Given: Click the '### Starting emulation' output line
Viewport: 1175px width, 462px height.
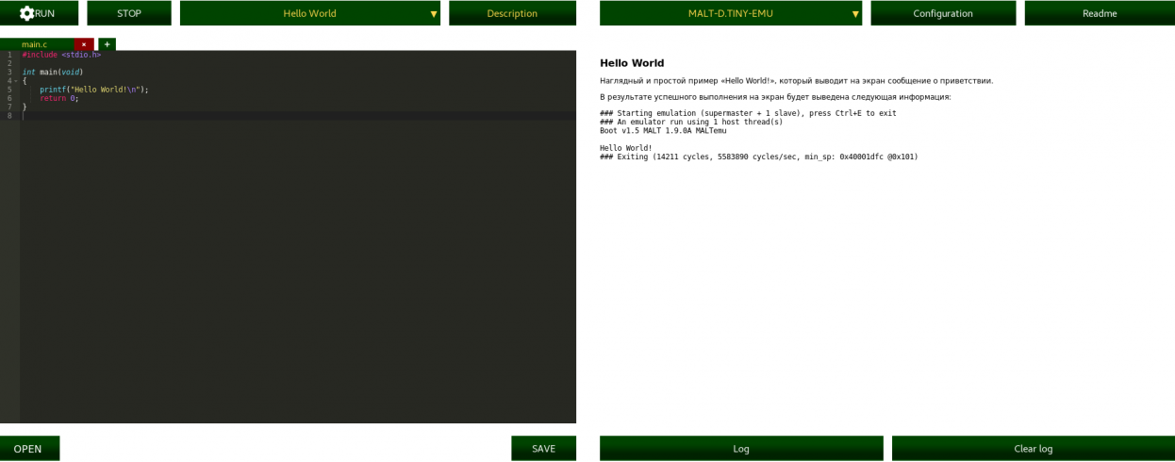Looking at the screenshot, I should tap(748, 113).
